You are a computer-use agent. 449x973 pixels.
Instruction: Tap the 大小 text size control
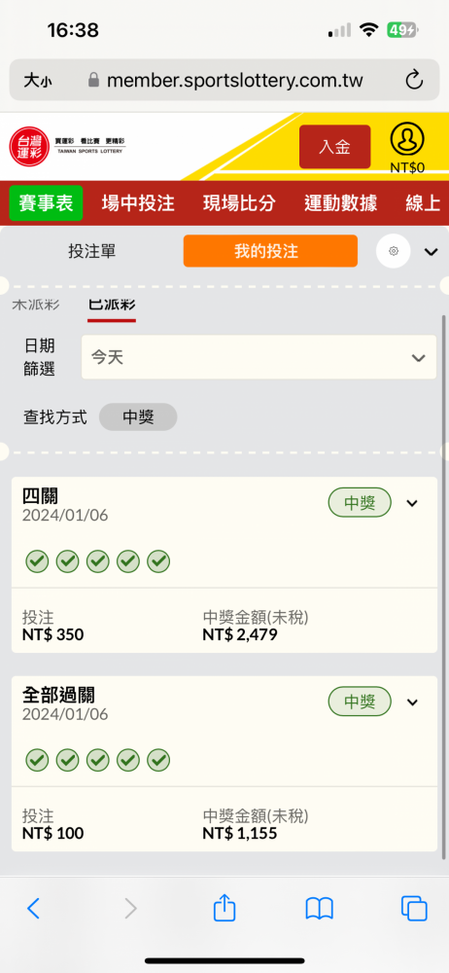pyautogui.click(x=37, y=81)
